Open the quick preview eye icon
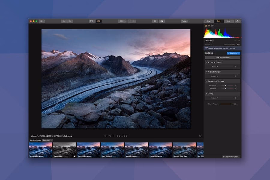 (154, 21)
